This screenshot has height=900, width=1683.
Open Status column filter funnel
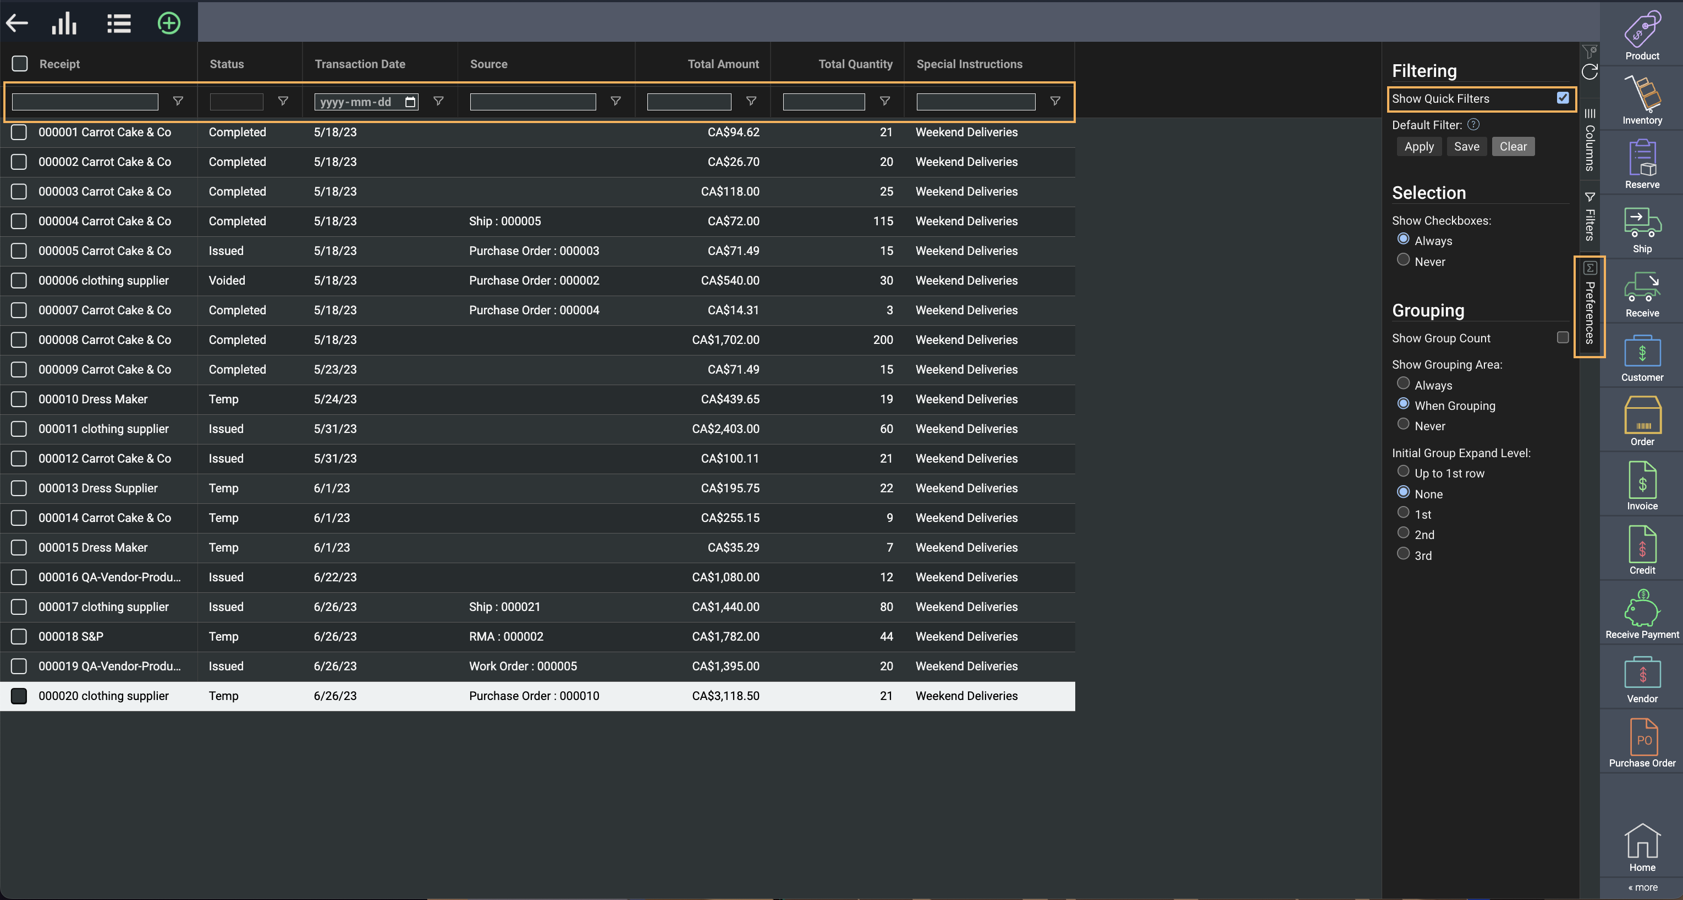click(283, 101)
